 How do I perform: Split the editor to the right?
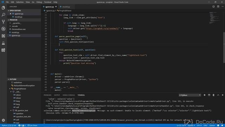(x=218, y=7)
